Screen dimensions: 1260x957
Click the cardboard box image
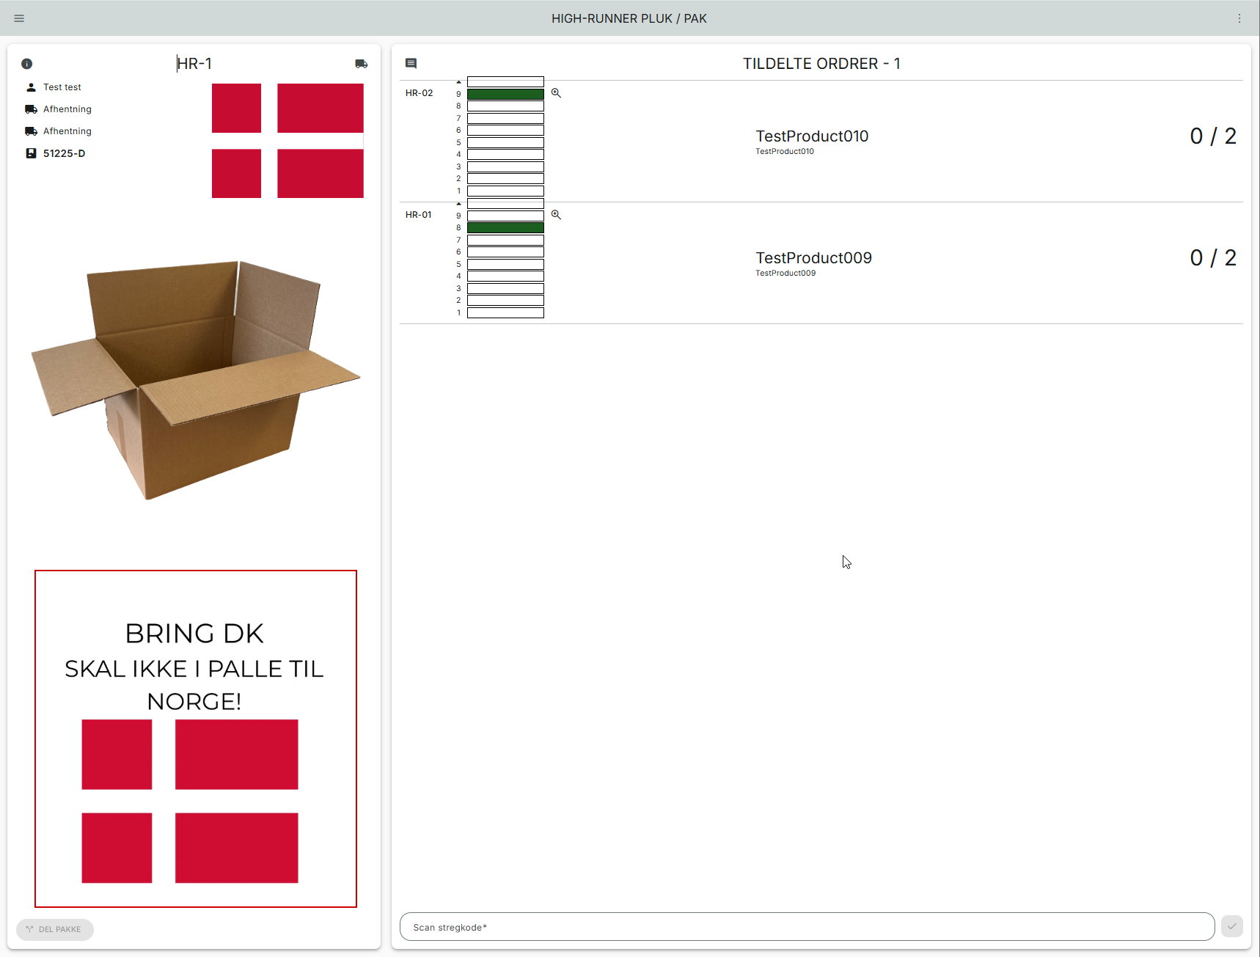[x=195, y=380]
